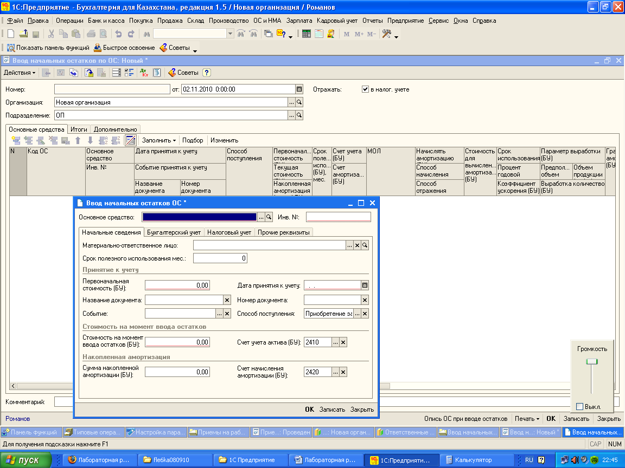Viewport: 625px width, 468px height.
Task: Check the Выкл. mute checkbox
Action: 579,406
